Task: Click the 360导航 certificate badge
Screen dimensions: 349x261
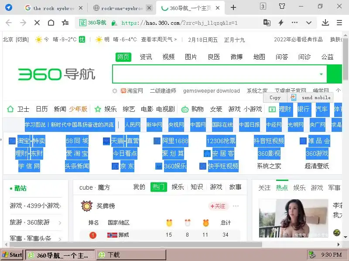Action: (x=92, y=23)
